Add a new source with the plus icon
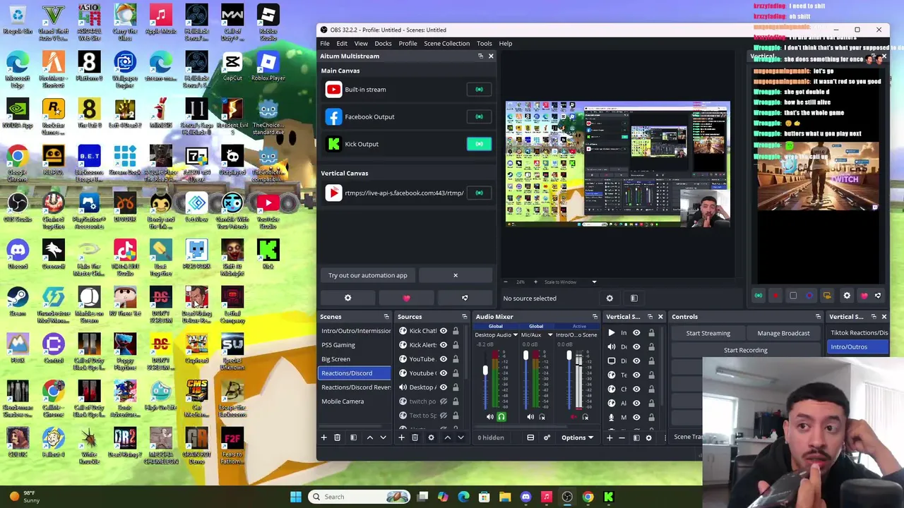Viewport: 904px width, 508px height. coord(401,437)
